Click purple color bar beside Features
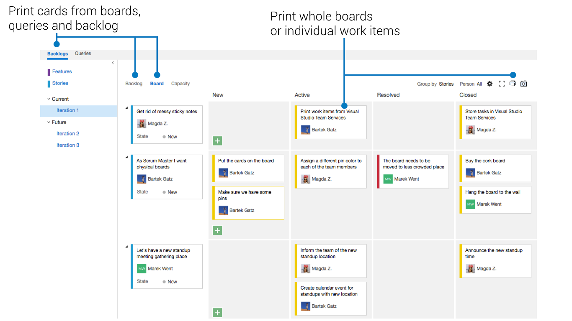Image resolution: width=572 pixels, height=321 pixels. click(49, 72)
